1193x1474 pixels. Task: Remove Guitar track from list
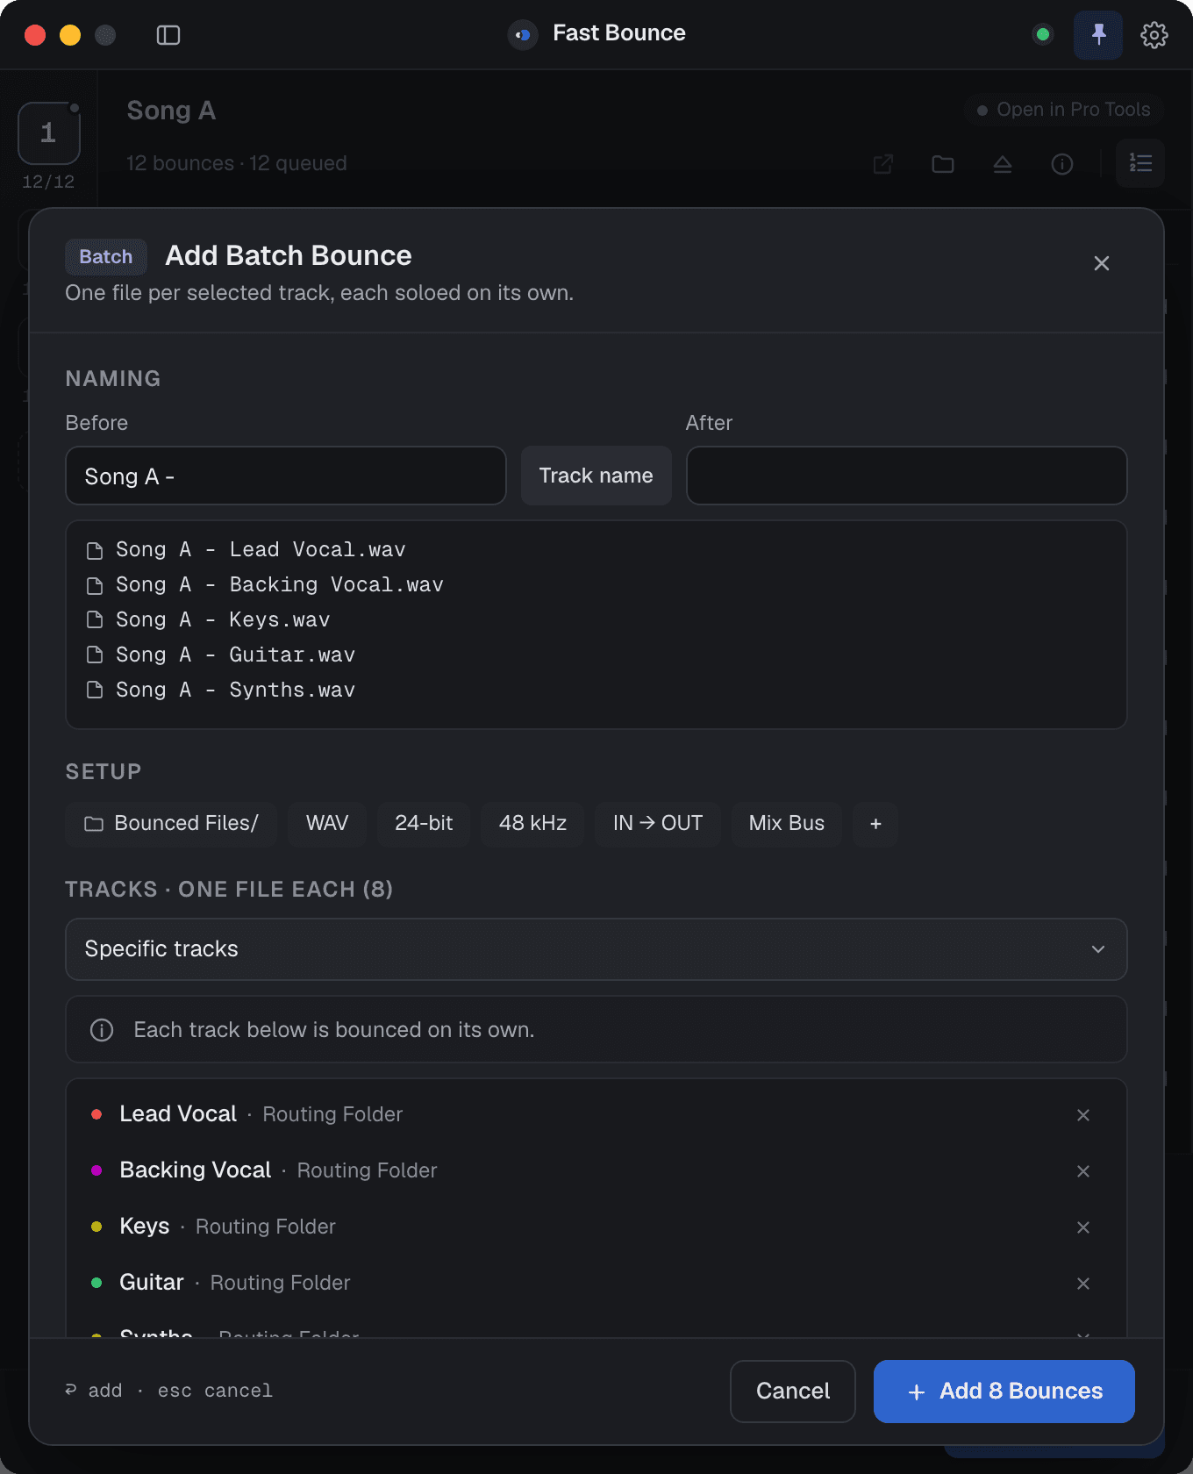pos(1083,1284)
